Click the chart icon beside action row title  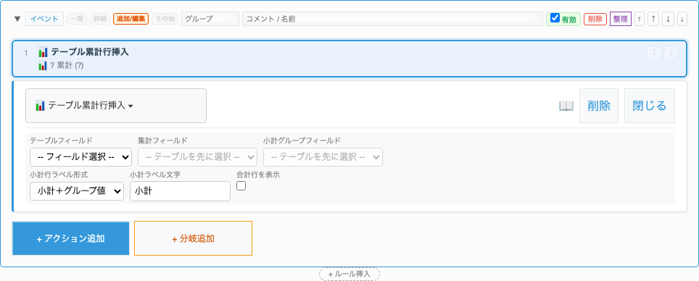43,52
